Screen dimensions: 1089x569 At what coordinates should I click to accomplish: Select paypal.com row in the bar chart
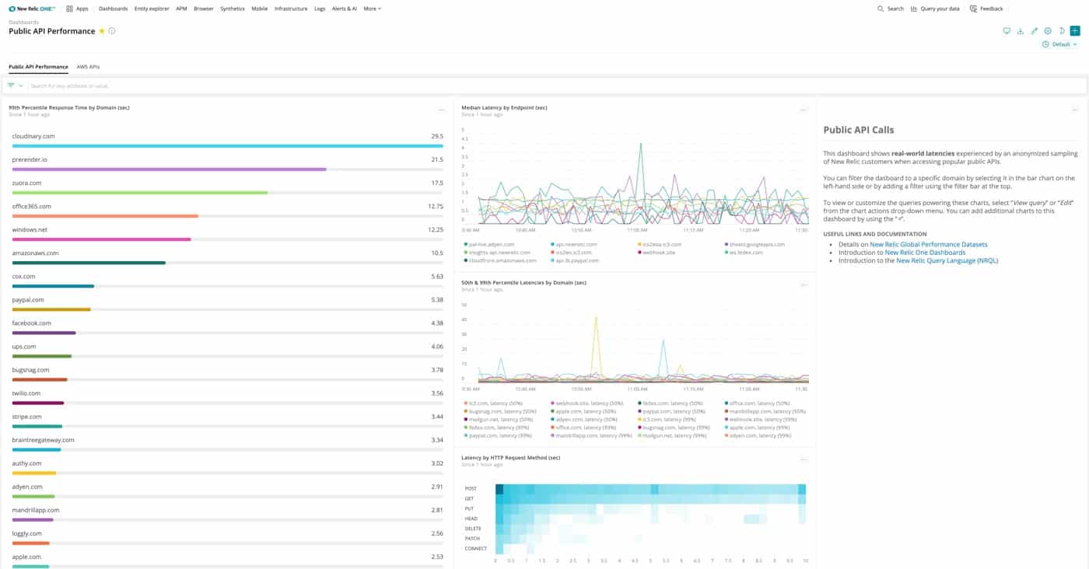pos(227,303)
